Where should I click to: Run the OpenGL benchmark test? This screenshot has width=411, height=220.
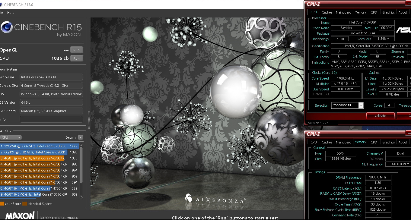(77, 50)
